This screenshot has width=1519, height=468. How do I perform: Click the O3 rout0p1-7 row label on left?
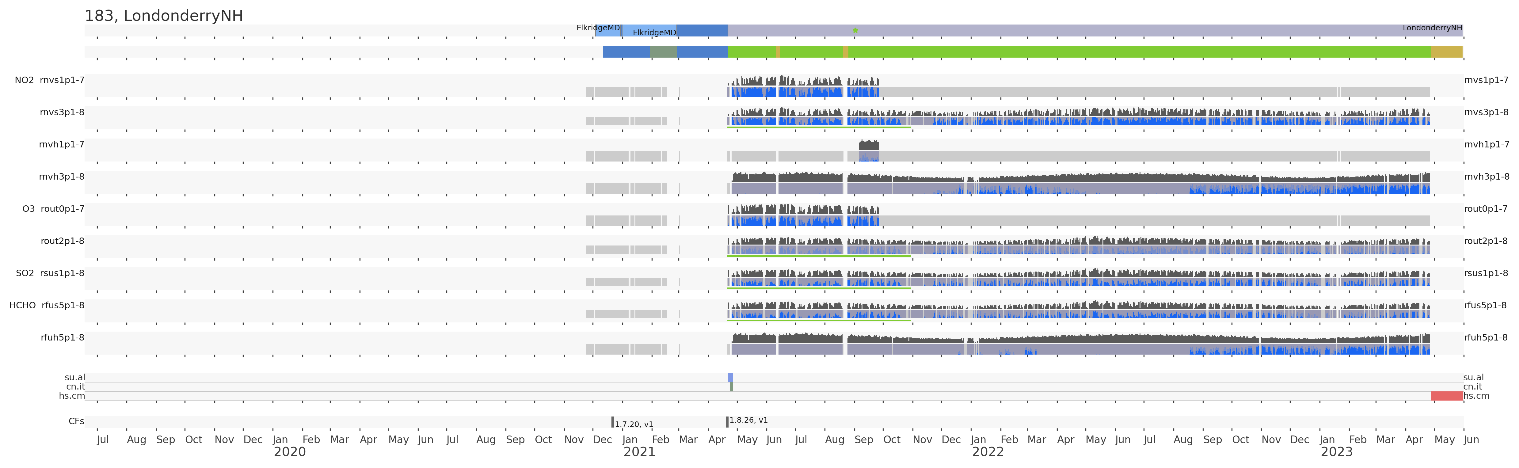pyautogui.click(x=53, y=209)
